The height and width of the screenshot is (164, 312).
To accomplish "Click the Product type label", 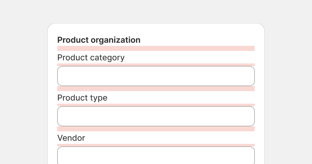I will [x=82, y=98].
